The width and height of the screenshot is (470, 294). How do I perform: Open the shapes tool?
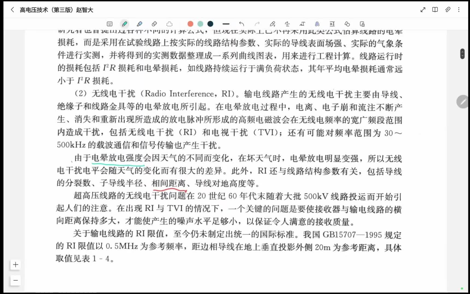point(347,24)
